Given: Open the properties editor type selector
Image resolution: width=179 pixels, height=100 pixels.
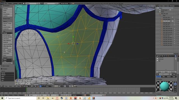Looking at the screenshot, I should pos(158,56).
